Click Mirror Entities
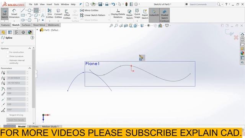Viewport: 245px width, 138px height. 89,10
